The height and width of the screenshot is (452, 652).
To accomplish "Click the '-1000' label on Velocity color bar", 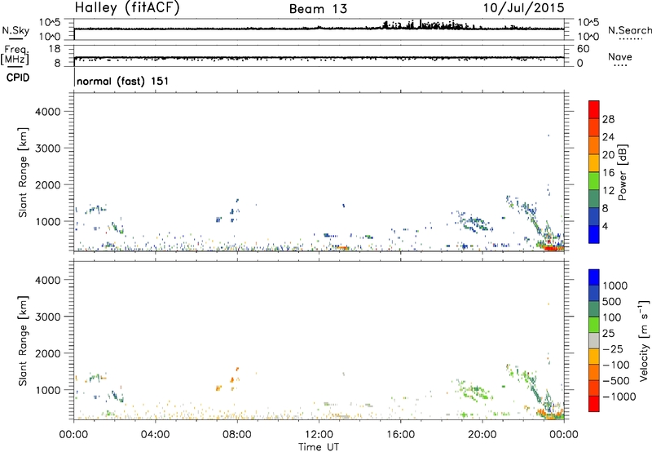I will tap(619, 397).
